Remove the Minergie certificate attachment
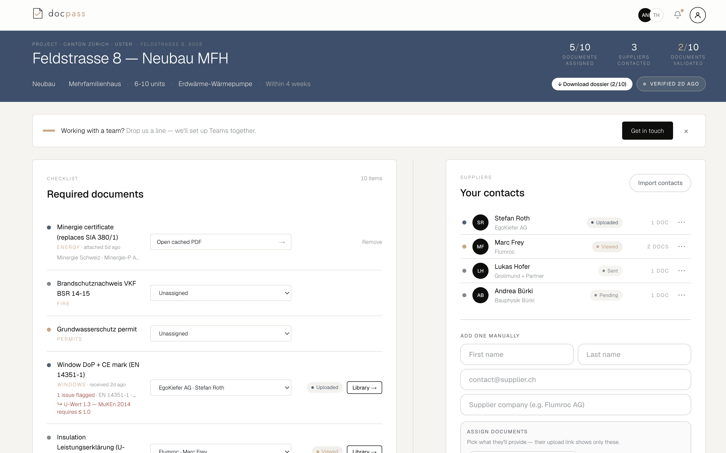This screenshot has width=726, height=453. [372, 242]
